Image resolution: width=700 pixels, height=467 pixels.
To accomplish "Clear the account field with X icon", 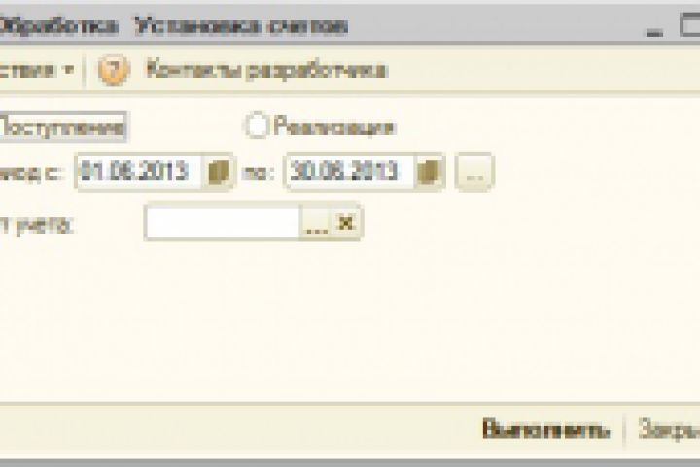I will coord(345,223).
